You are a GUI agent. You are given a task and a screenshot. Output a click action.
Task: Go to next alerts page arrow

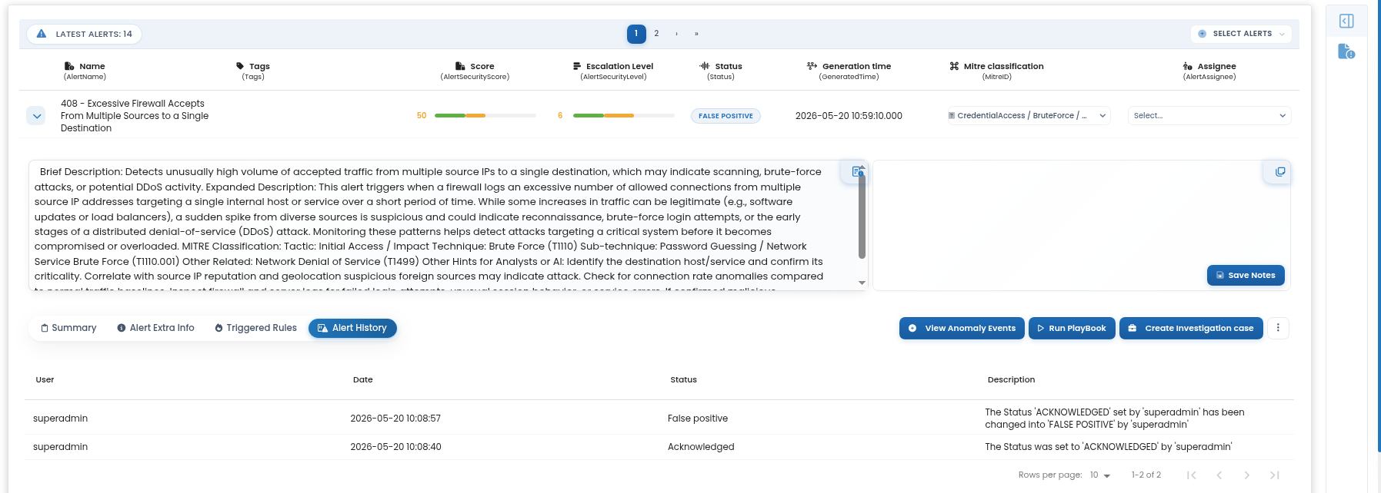[x=676, y=34]
